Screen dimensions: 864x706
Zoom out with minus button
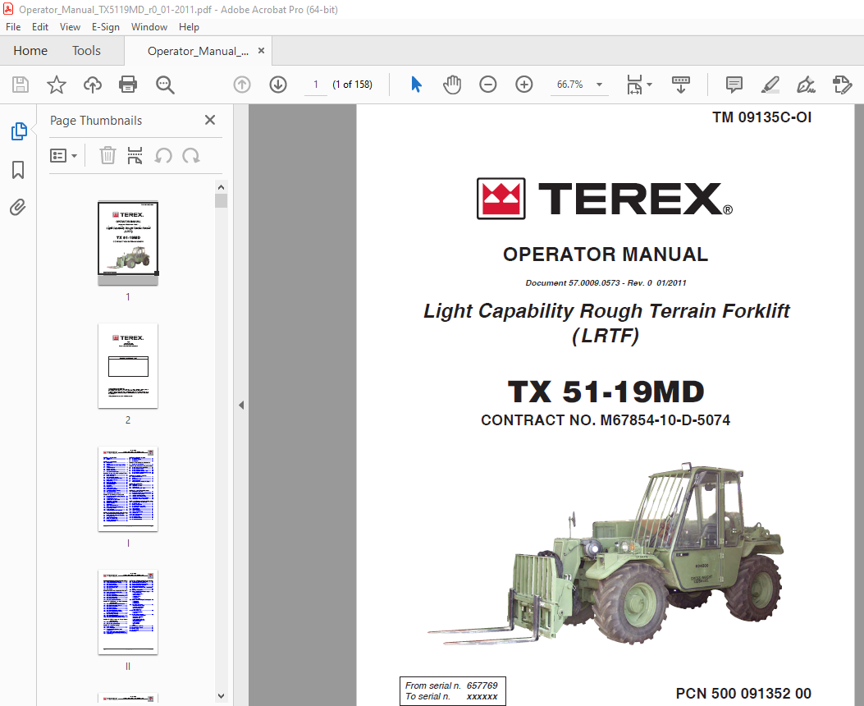click(x=488, y=85)
